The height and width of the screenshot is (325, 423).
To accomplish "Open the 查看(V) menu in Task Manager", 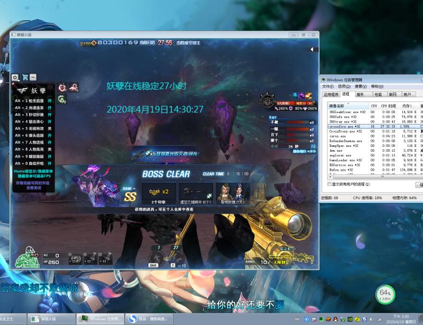I will pos(361,86).
